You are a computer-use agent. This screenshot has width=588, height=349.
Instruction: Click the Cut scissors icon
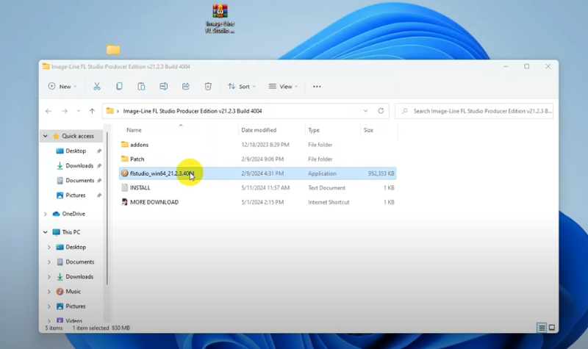coord(97,87)
